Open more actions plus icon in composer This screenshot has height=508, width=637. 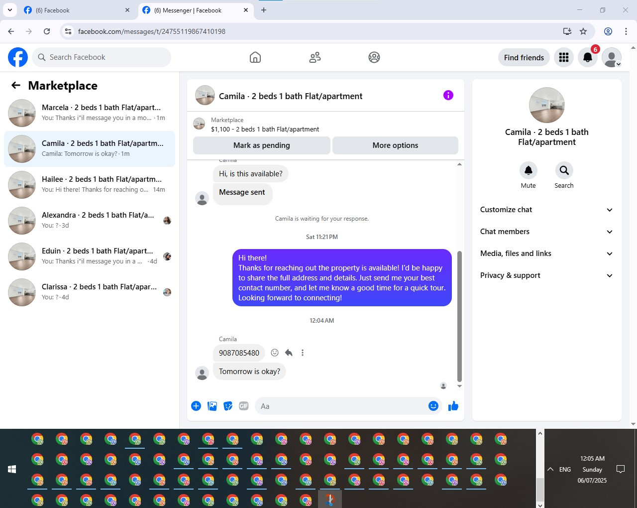pos(196,406)
